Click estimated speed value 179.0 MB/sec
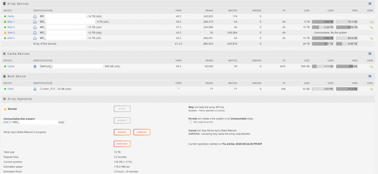 point(122,166)
